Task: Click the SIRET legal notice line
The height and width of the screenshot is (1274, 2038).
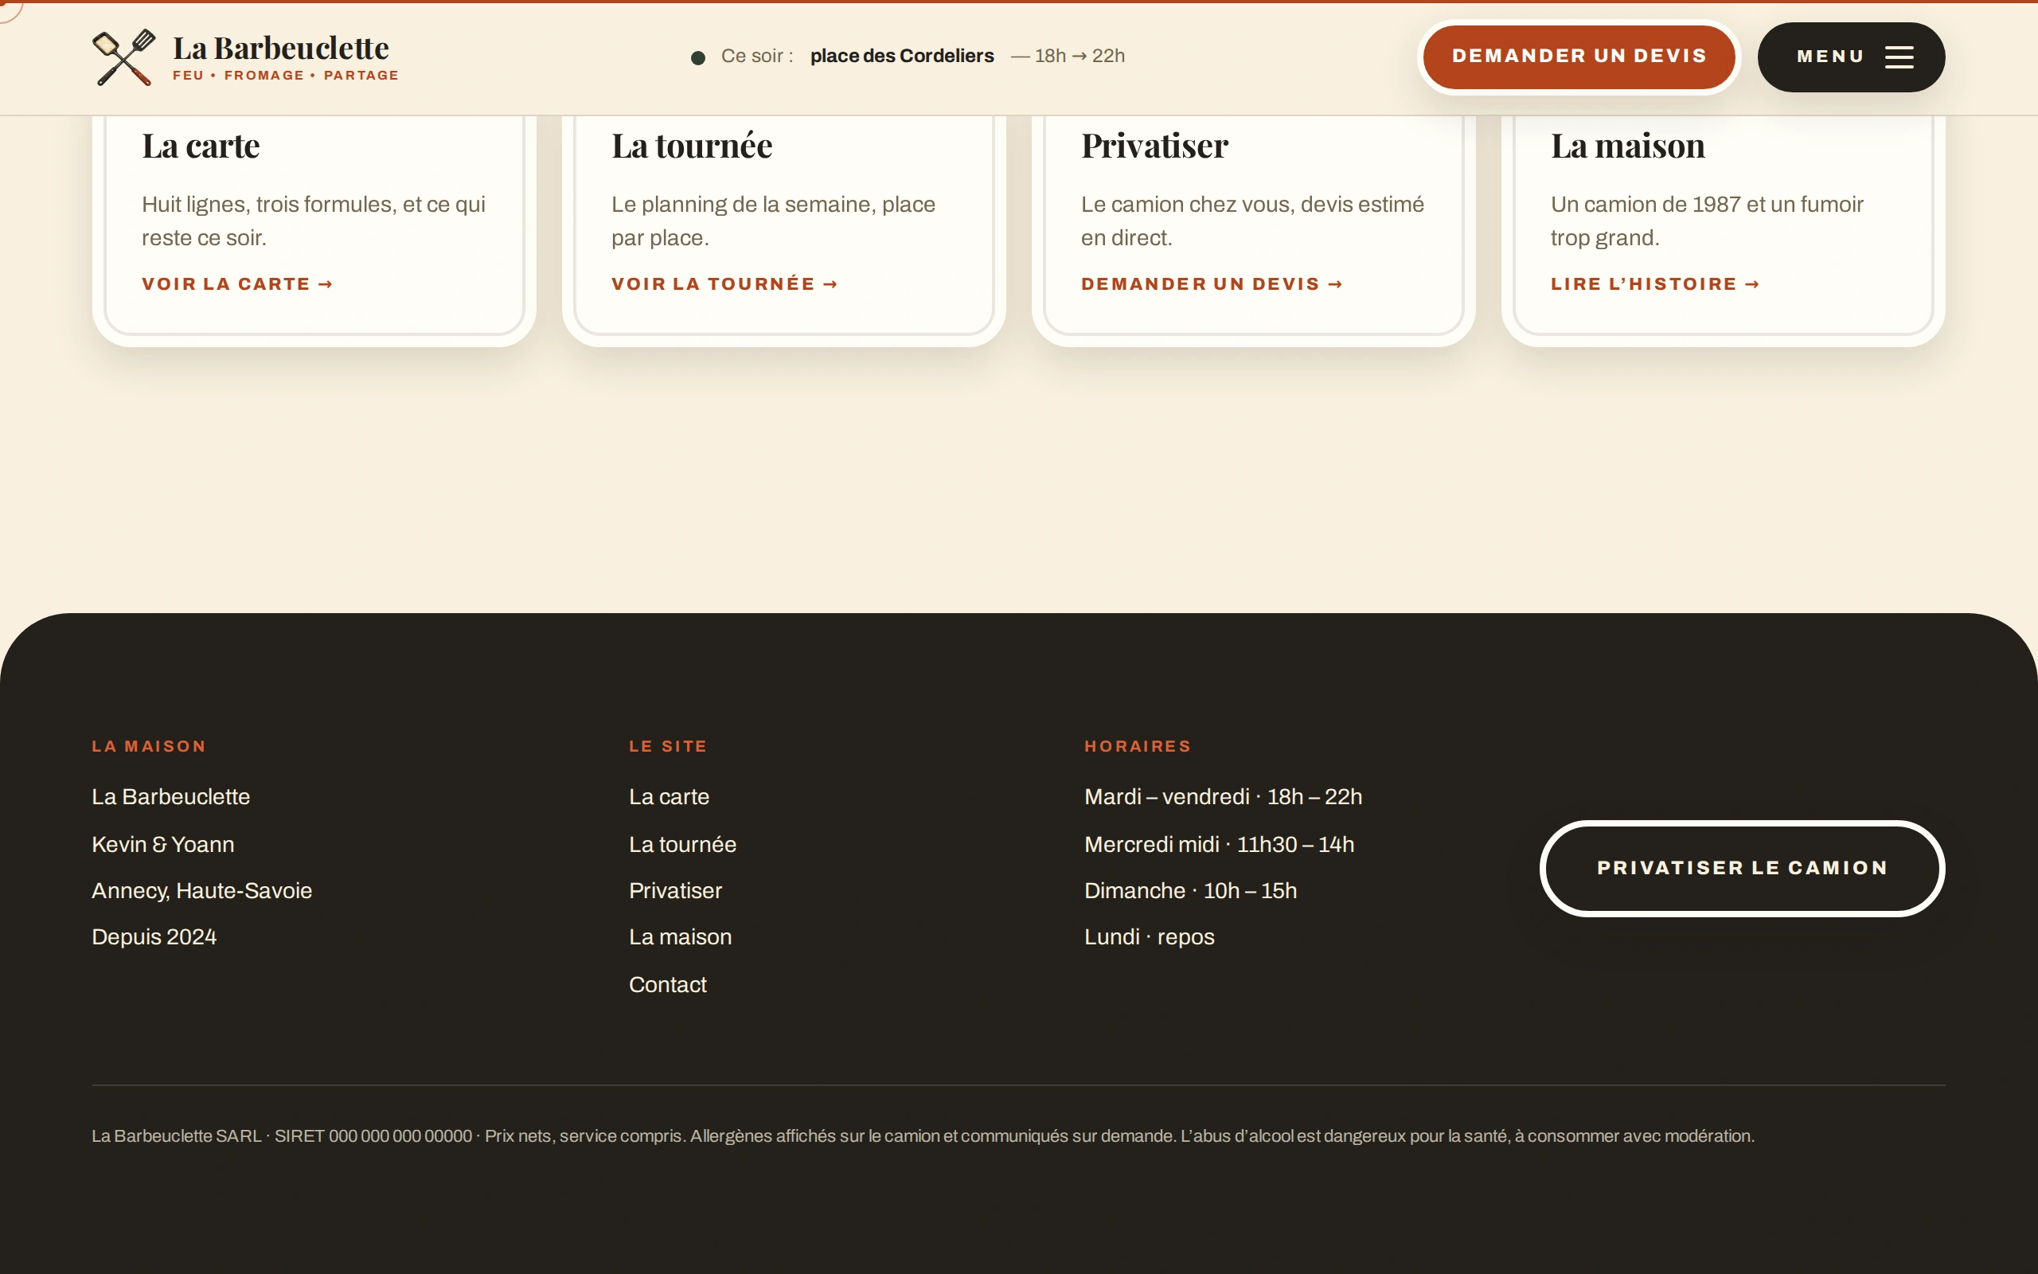Action: click(x=923, y=1135)
